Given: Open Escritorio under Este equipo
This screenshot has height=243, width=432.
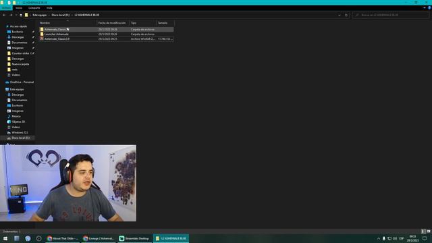Looking at the screenshot, I should click(x=17, y=105).
